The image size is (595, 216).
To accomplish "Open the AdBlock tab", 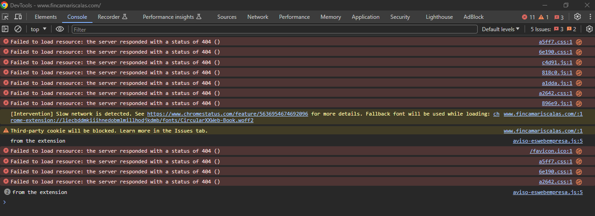I will 474,17.
